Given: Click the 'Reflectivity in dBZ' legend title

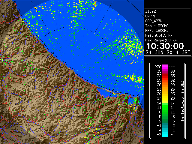Looking at the screenshot, I should [182, 101].
